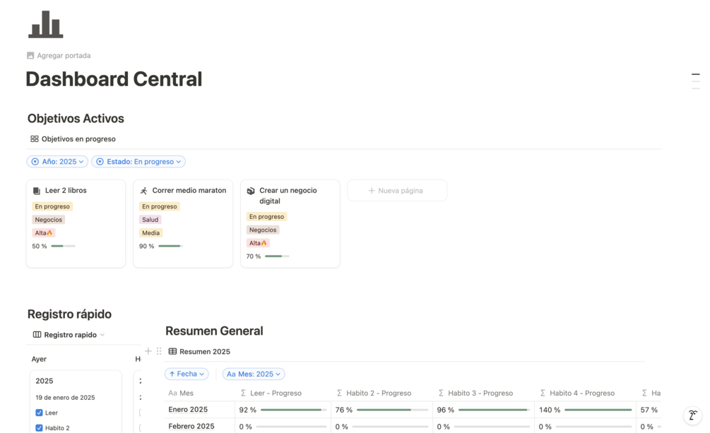Select the Resumen 2025 table tab
This screenshot has height=433, width=710.
pyautogui.click(x=199, y=351)
